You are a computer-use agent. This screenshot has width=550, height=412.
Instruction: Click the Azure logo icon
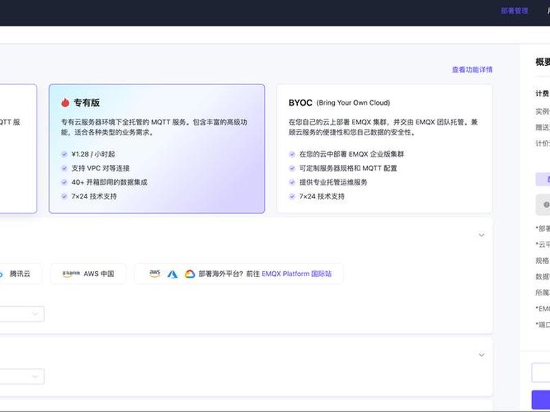tap(173, 274)
